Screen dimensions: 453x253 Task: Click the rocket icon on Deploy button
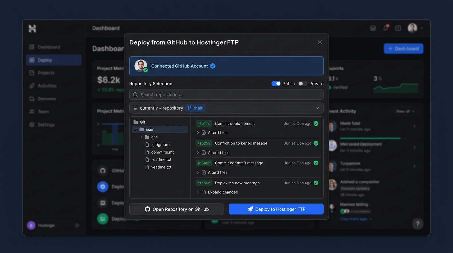coord(250,209)
